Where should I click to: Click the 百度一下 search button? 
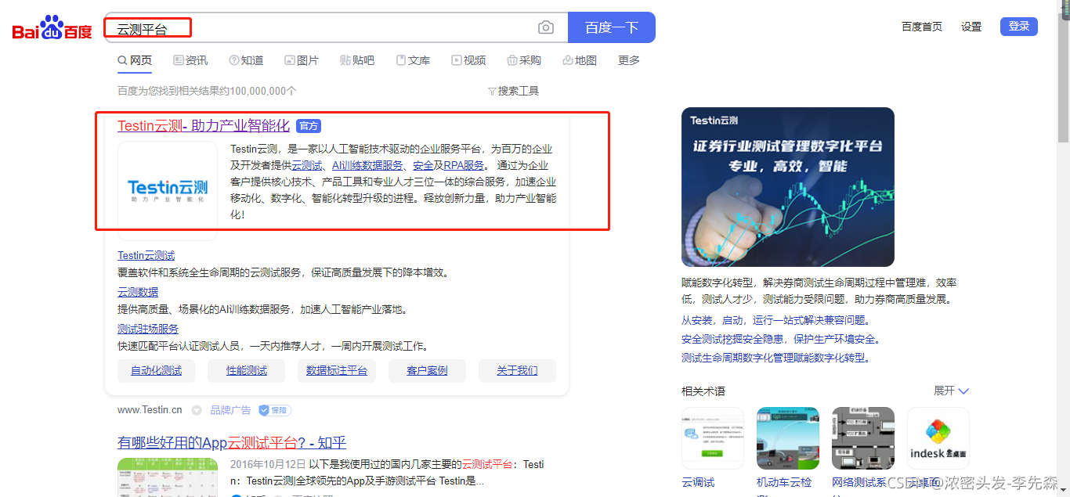[x=612, y=28]
